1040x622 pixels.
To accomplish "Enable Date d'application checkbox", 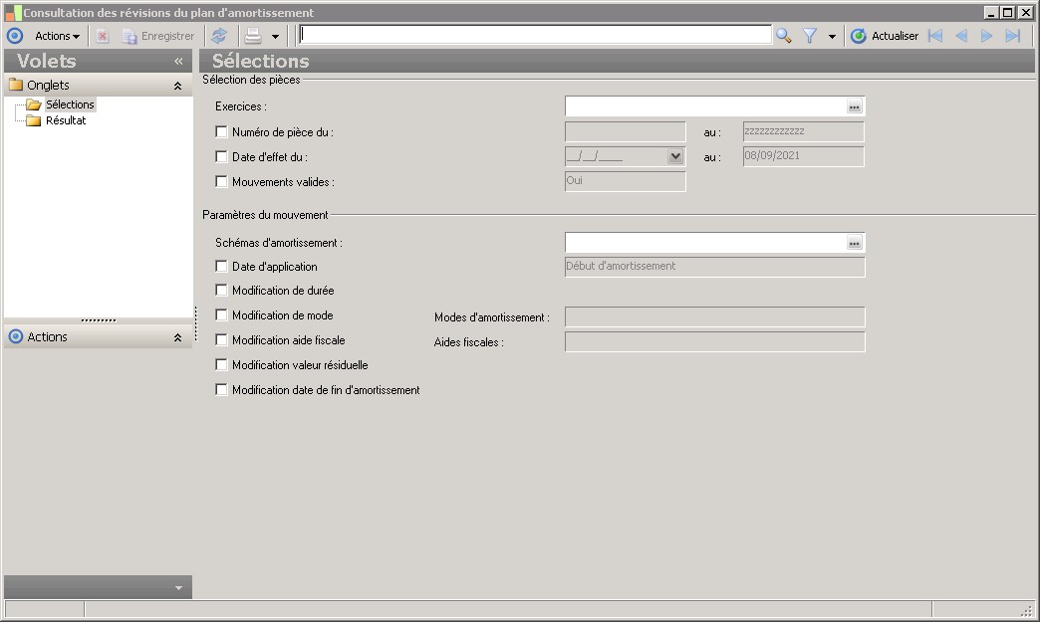I will pyautogui.click(x=221, y=267).
